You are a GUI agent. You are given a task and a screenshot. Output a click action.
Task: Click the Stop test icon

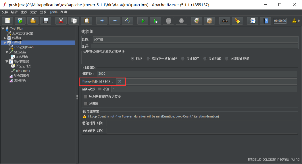click(169, 21)
